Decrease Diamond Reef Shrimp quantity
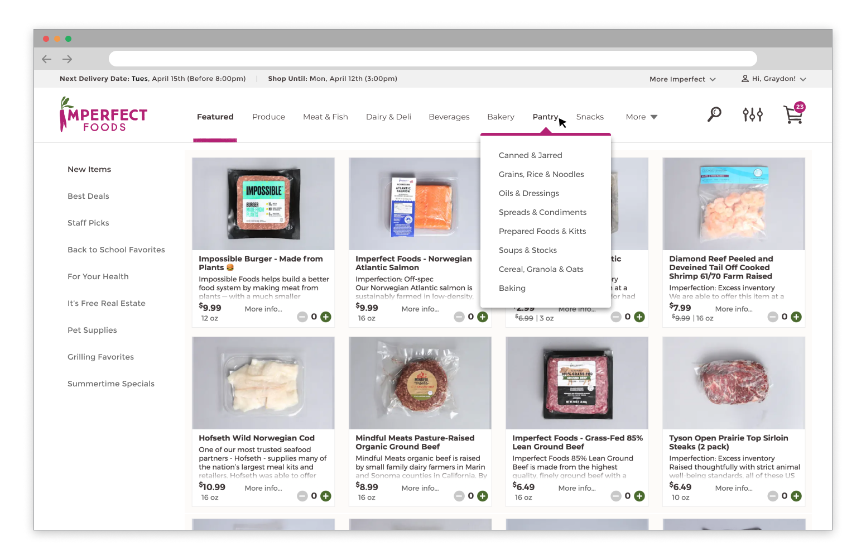This screenshot has width=866, height=560. (773, 317)
